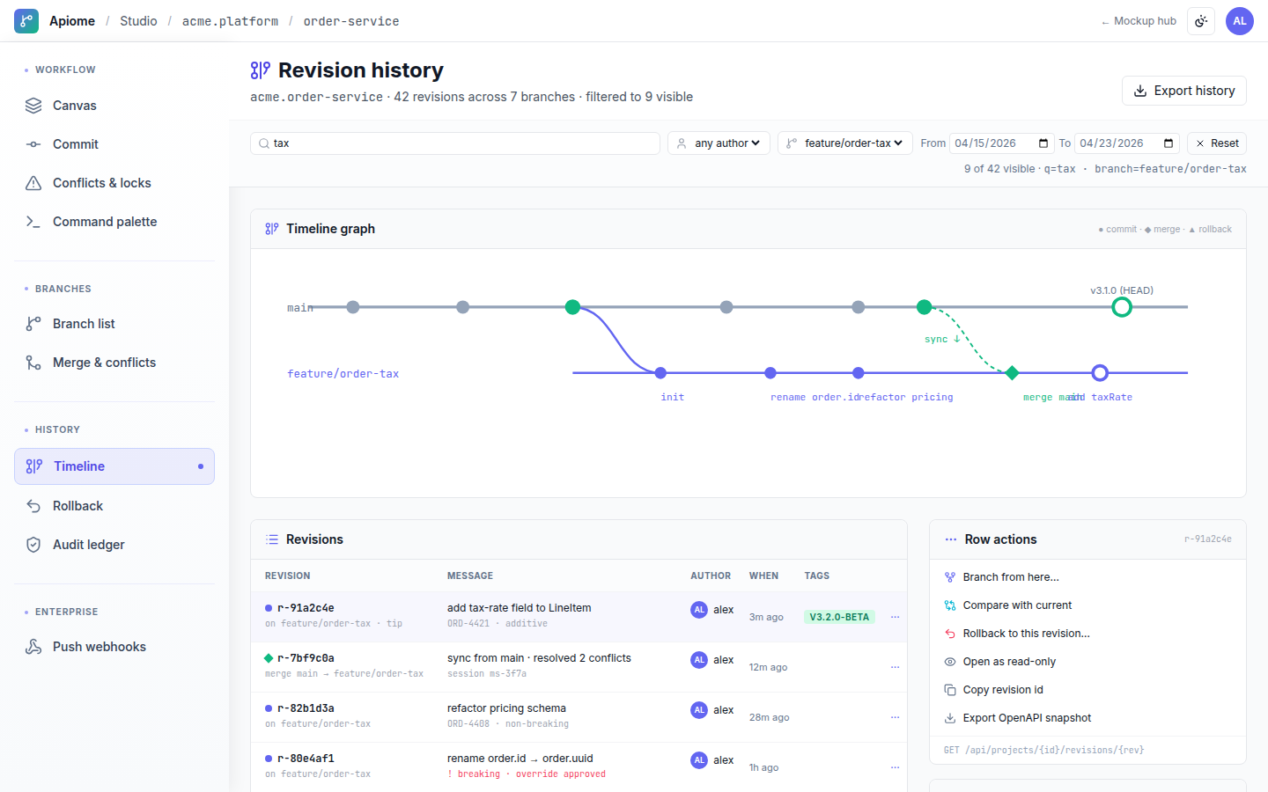This screenshot has width=1268, height=792.
Task: Click the Push webhooks icon
Action: click(33, 647)
